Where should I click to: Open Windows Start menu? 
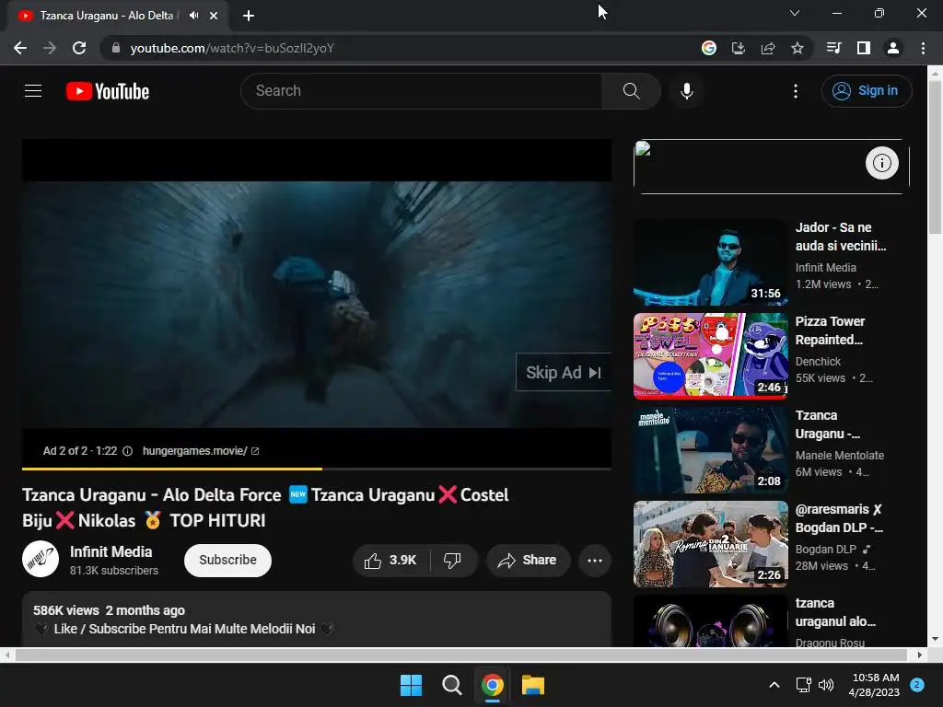(x=412, y=685)
